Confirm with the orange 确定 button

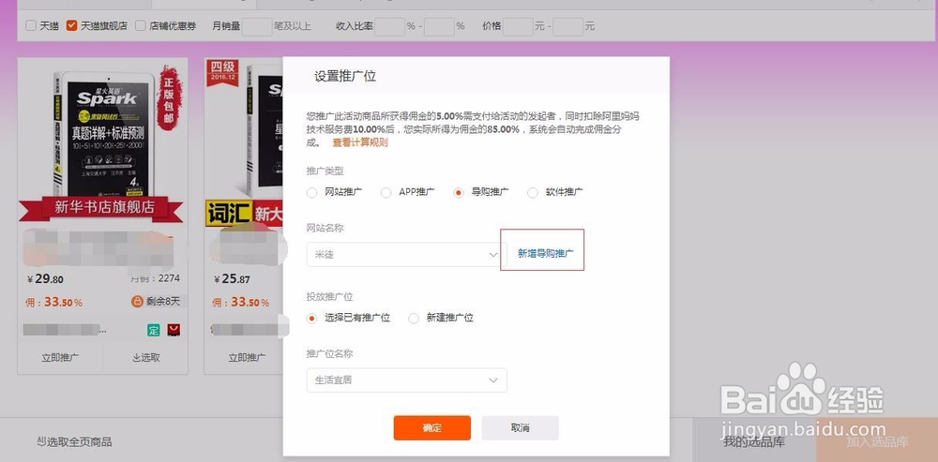431,428
